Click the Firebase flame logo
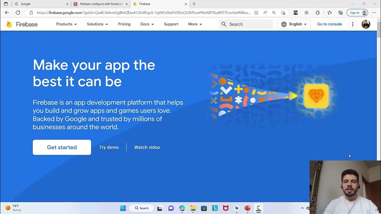The width and height of the screenshot is (381, 214). [9, 24]
